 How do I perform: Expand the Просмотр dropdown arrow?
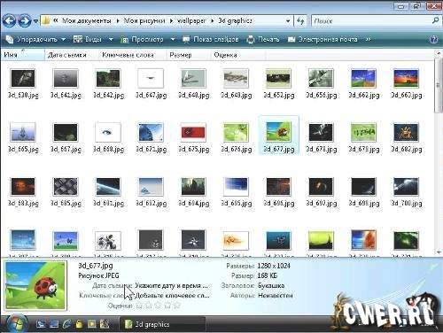coord(173,39)
